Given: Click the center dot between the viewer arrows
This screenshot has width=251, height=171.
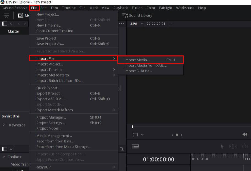Looking at the screenshot, I should [177, 135].
